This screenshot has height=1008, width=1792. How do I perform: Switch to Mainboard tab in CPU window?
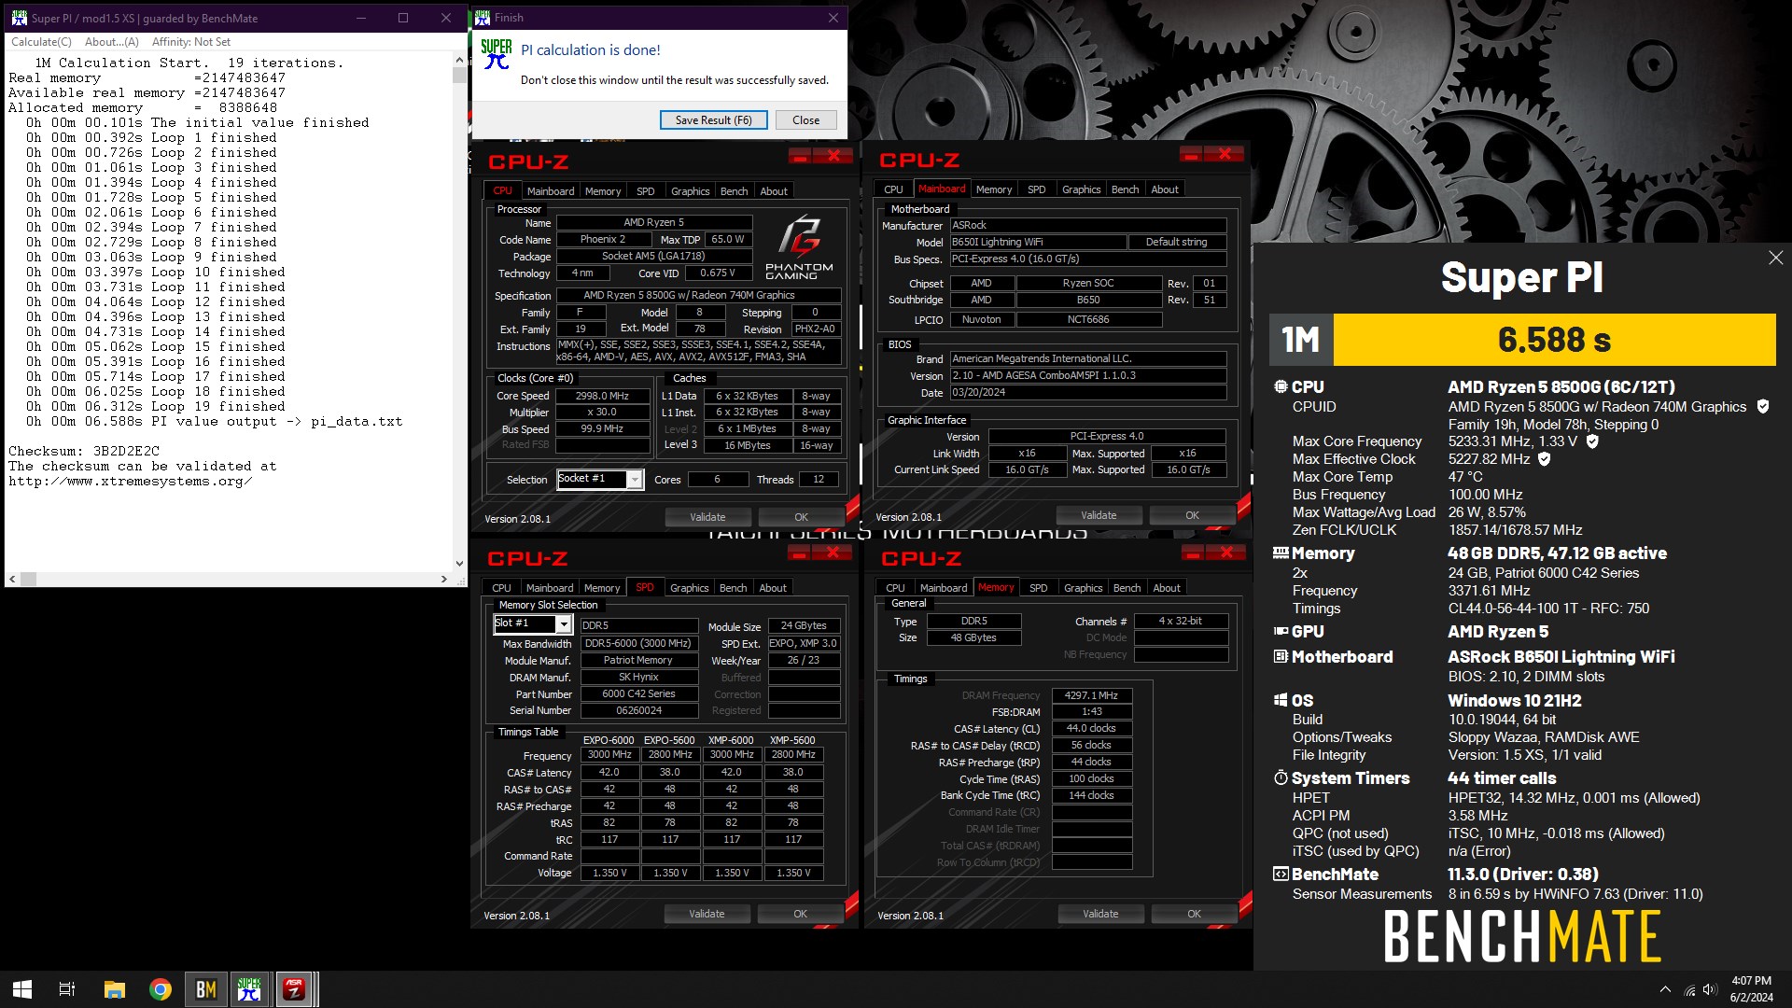pyautogui.click(x=551, y=190)
